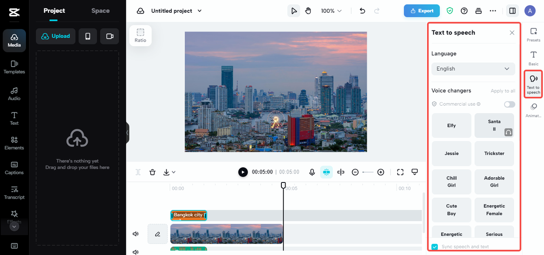Toggle the timeline snapping magnet icon
544x255 pixels.
tap(326, 172)
